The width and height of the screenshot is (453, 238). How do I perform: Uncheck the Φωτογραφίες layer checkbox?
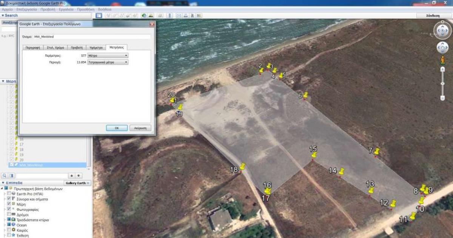pyautogui.click(x=9, y=209)
